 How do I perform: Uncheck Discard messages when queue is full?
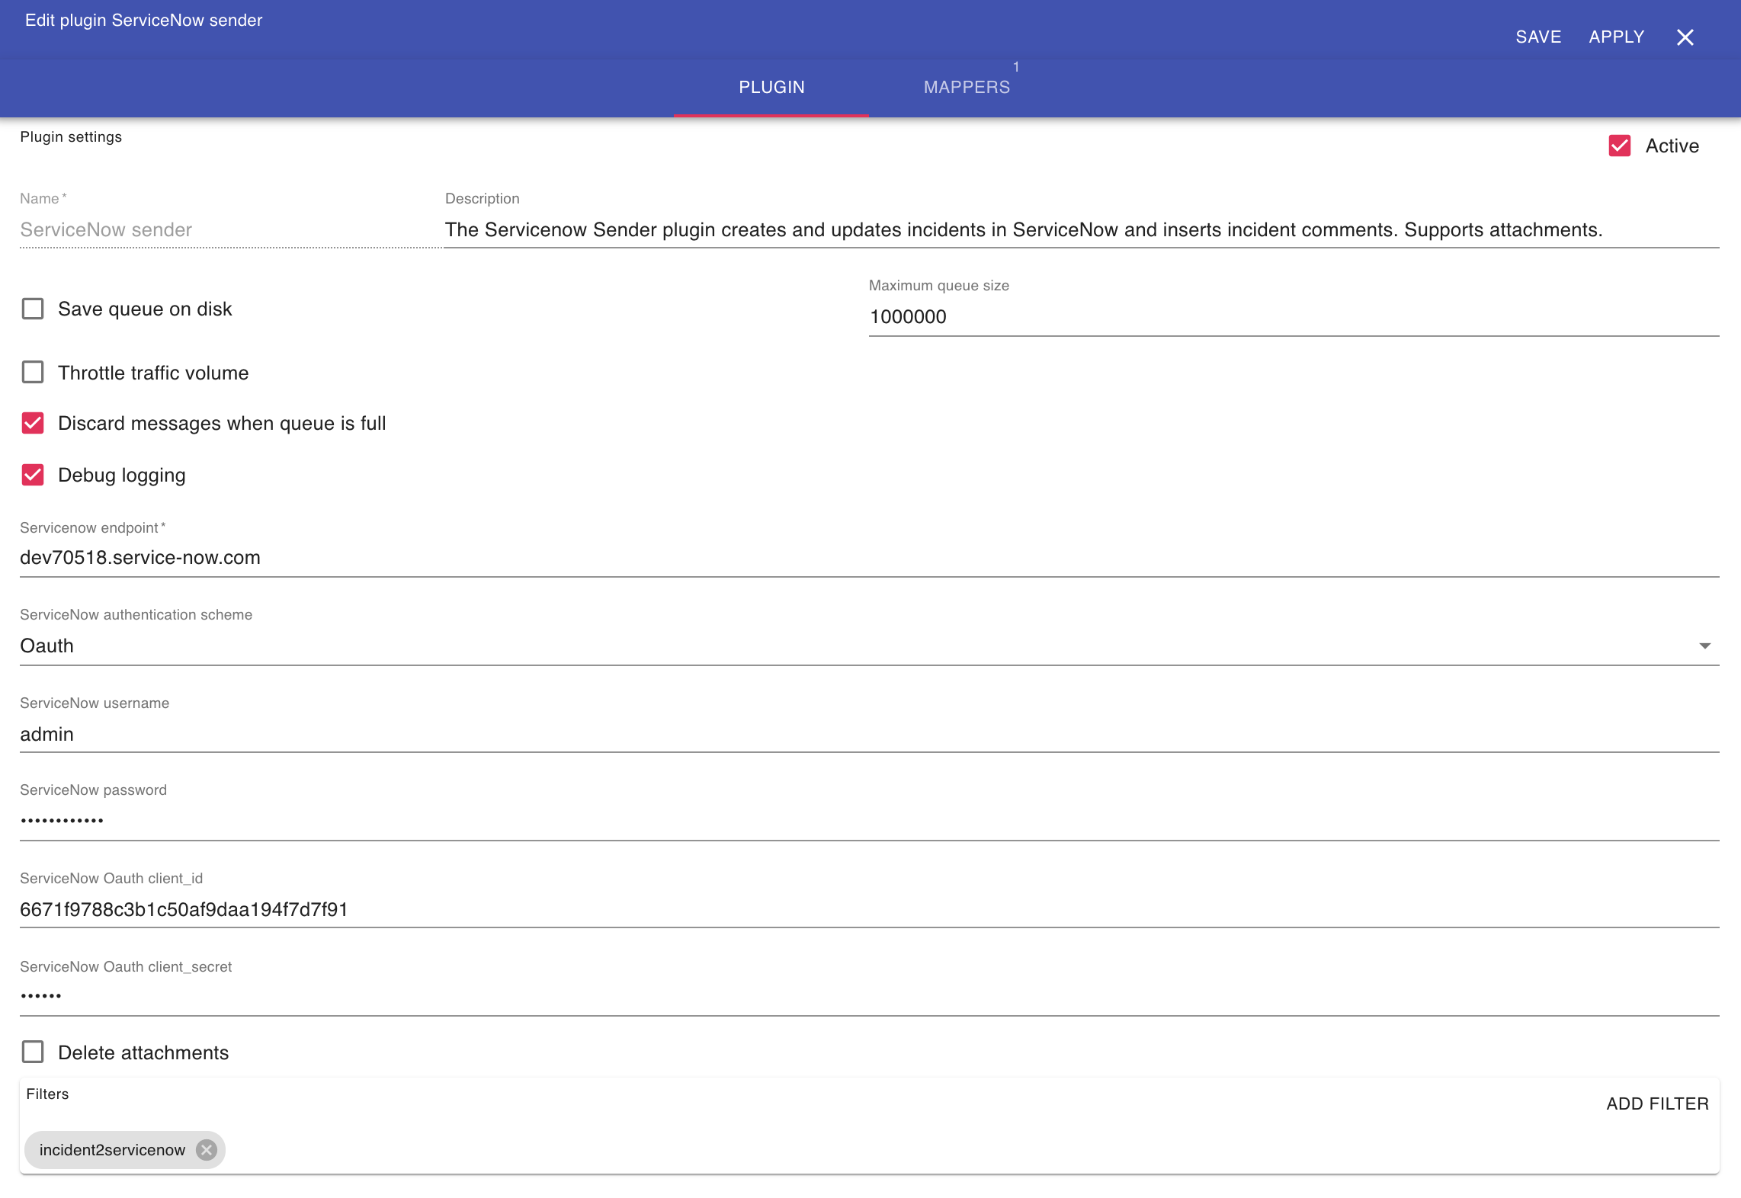click(x=33, y=423)
